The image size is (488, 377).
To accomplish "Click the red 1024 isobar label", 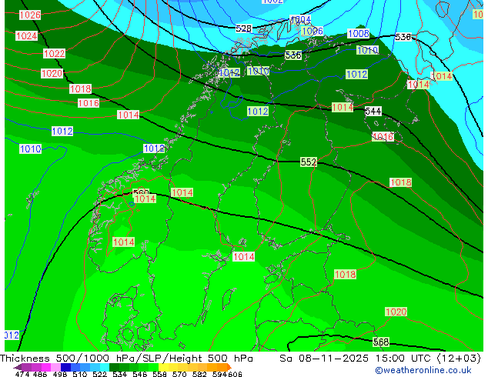I will click(x=26, y=35).
